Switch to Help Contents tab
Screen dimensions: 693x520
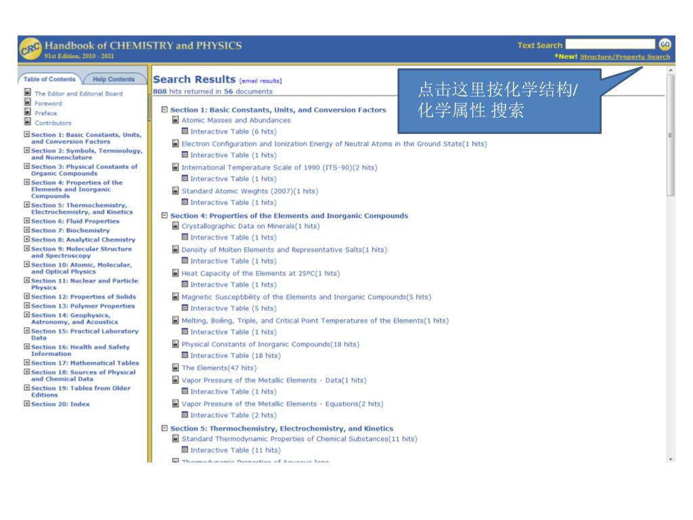click(114, 79)
